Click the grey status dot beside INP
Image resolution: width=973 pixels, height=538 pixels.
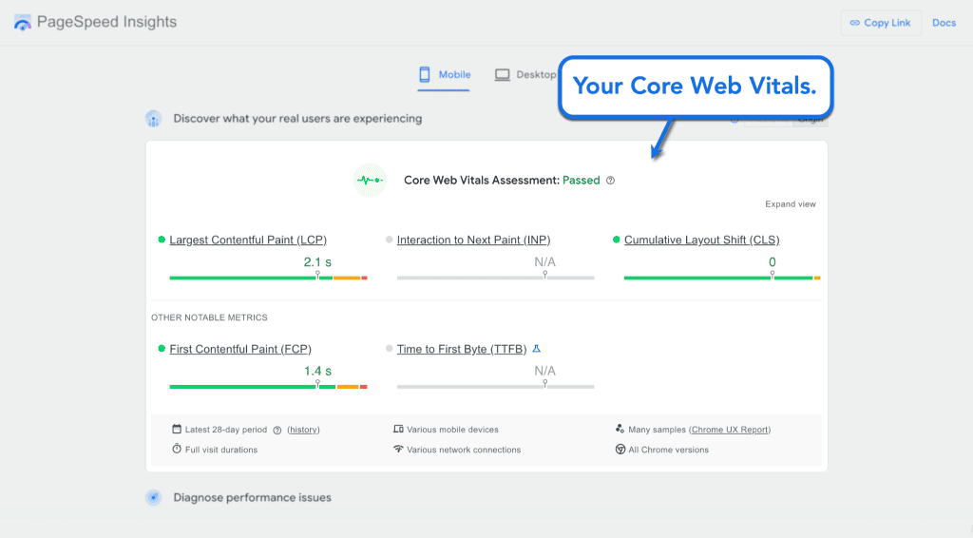389,240
